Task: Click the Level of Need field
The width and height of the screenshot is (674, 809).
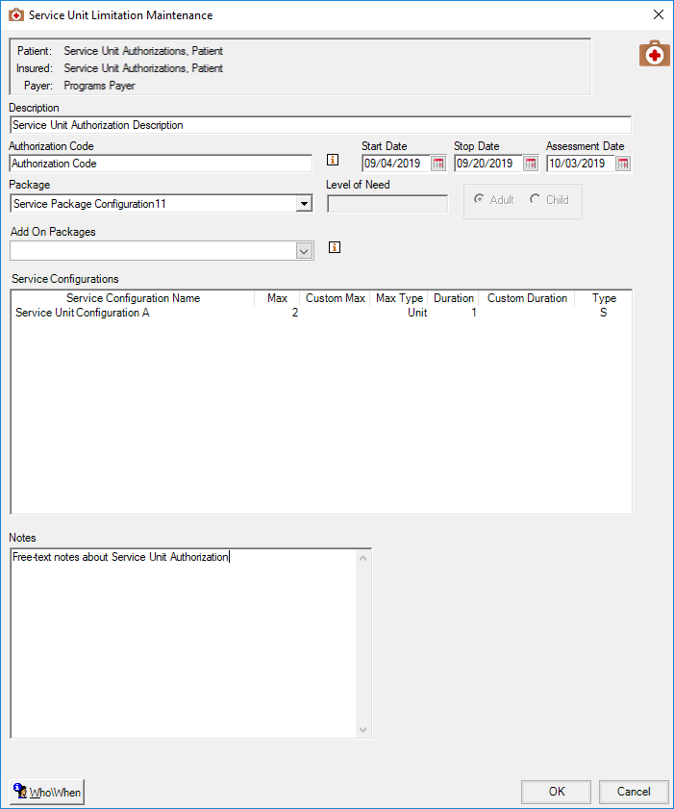Action: [x=387, y=204]
